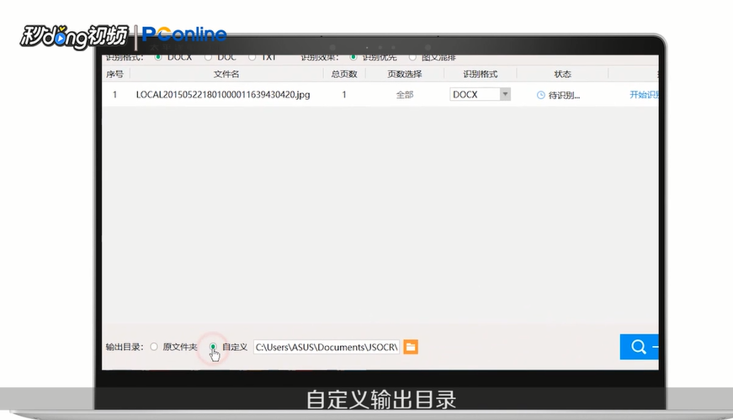
Task: Click the 状态 column header
Action: [562, 74]
